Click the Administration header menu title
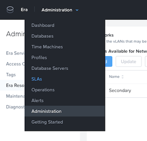This screenshot has height=141, width=147. pyautogui.click(x=57, y=10)
